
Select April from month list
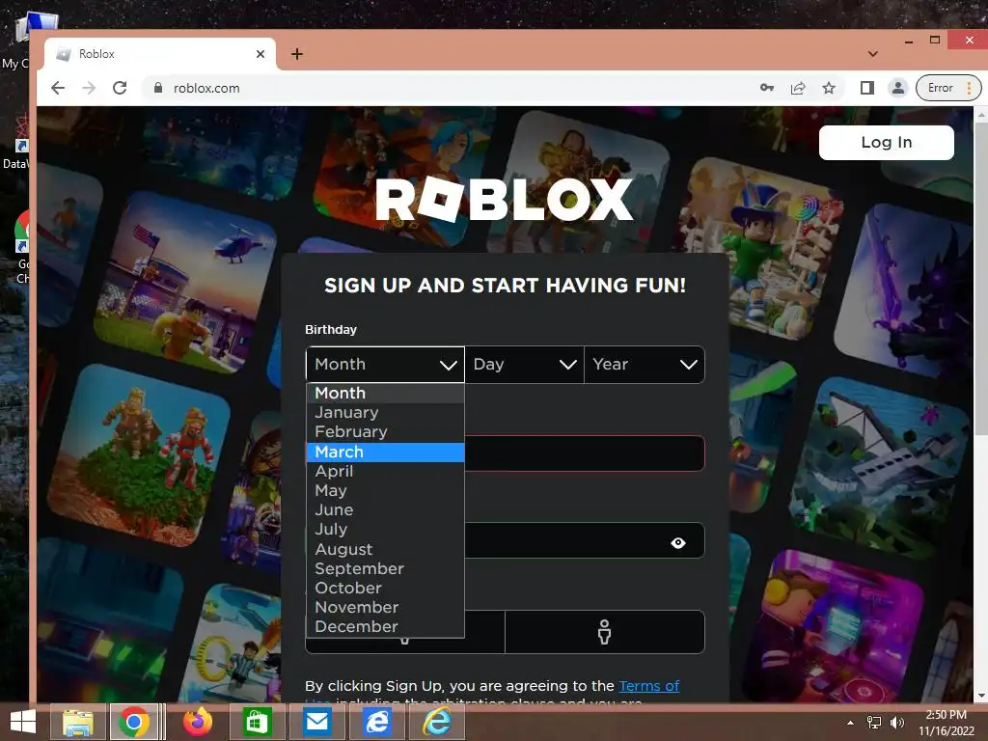[385, 471]
